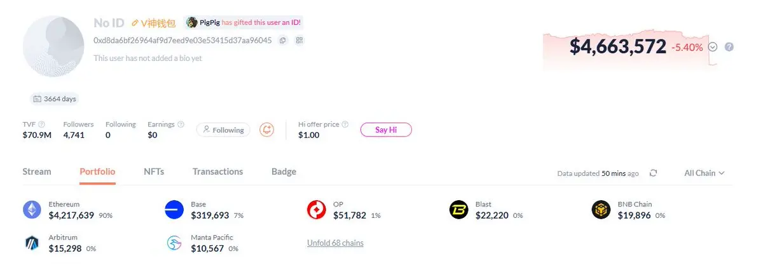The width and height of the screenshot is (763, 270).
Task: Click the Arbitrum chain icon
Action: (x=32, y=243)
